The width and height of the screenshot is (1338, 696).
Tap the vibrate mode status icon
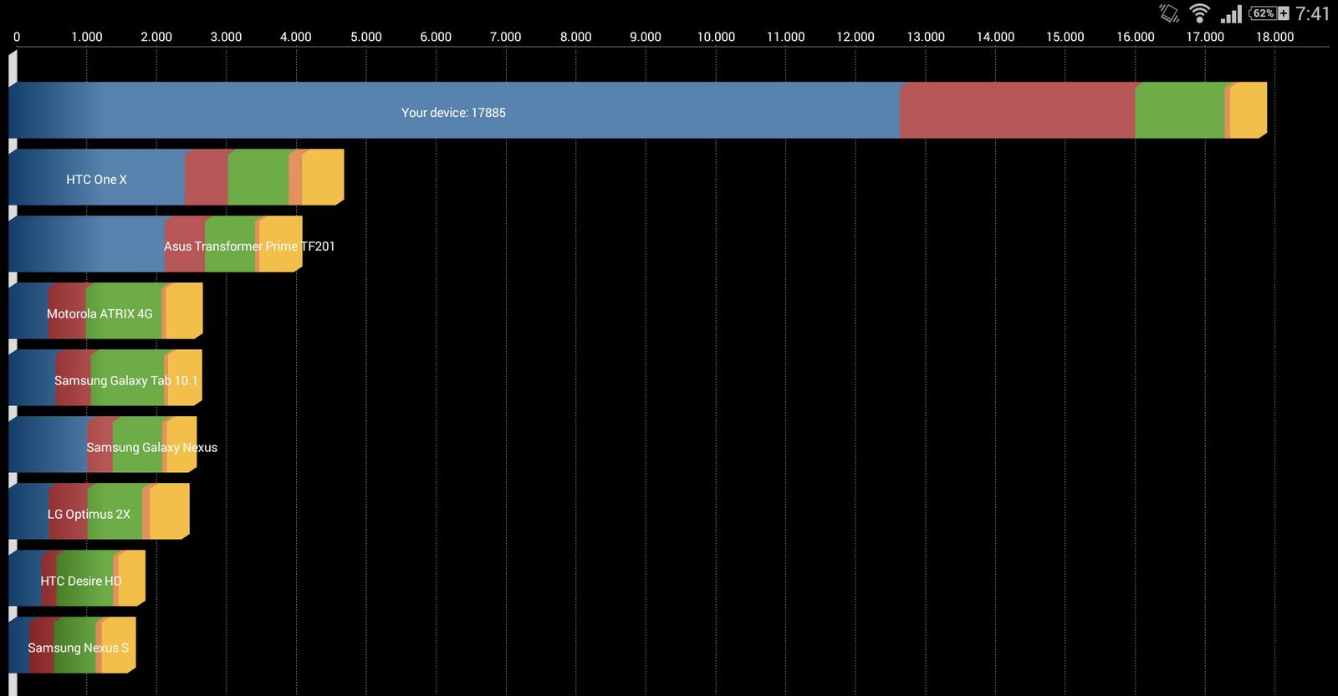(1169, 13)
